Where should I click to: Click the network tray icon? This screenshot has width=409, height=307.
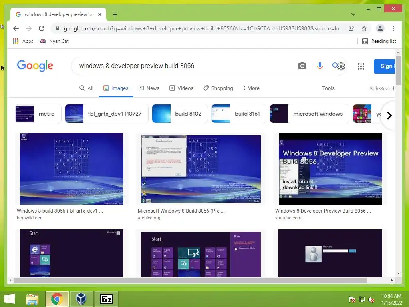pyautogui.click(x=362, y=299)
